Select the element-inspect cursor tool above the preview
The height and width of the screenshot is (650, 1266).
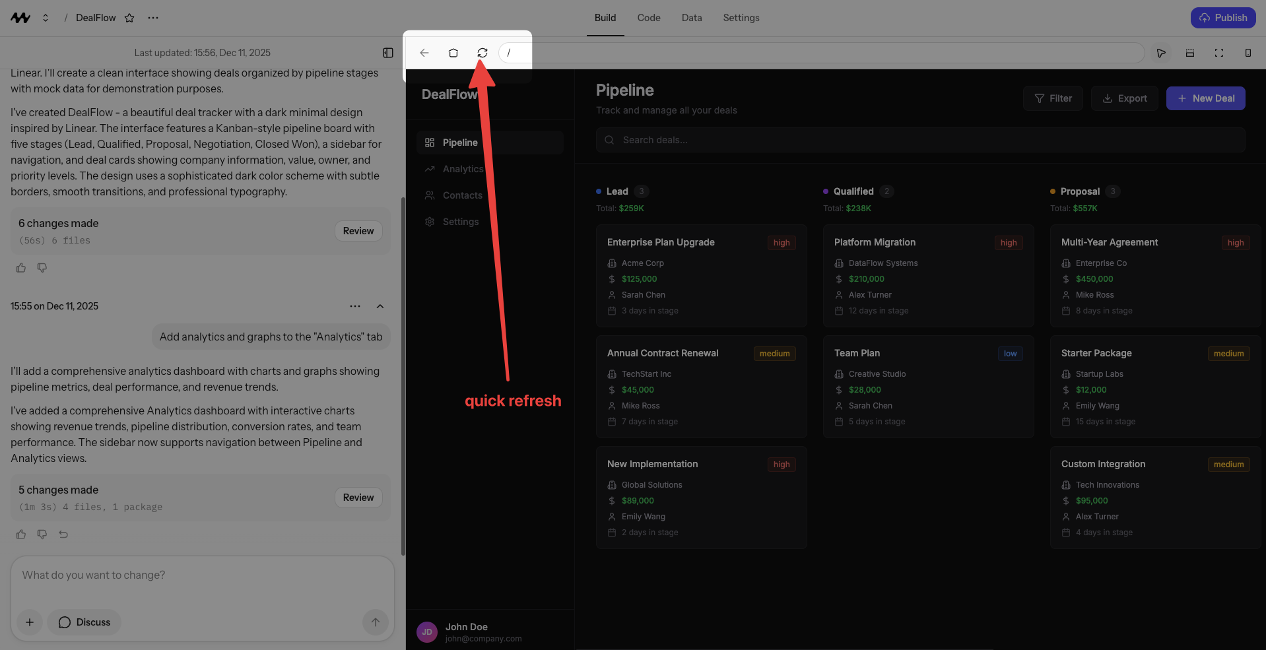(x=1162, y=53)
